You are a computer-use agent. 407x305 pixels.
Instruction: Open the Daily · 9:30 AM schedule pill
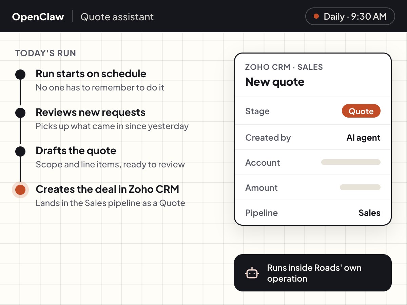click(350, 16)
